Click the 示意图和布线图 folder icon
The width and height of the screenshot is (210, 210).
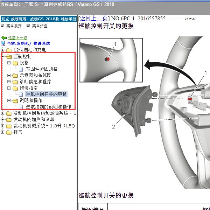click(x=15, y=76)
